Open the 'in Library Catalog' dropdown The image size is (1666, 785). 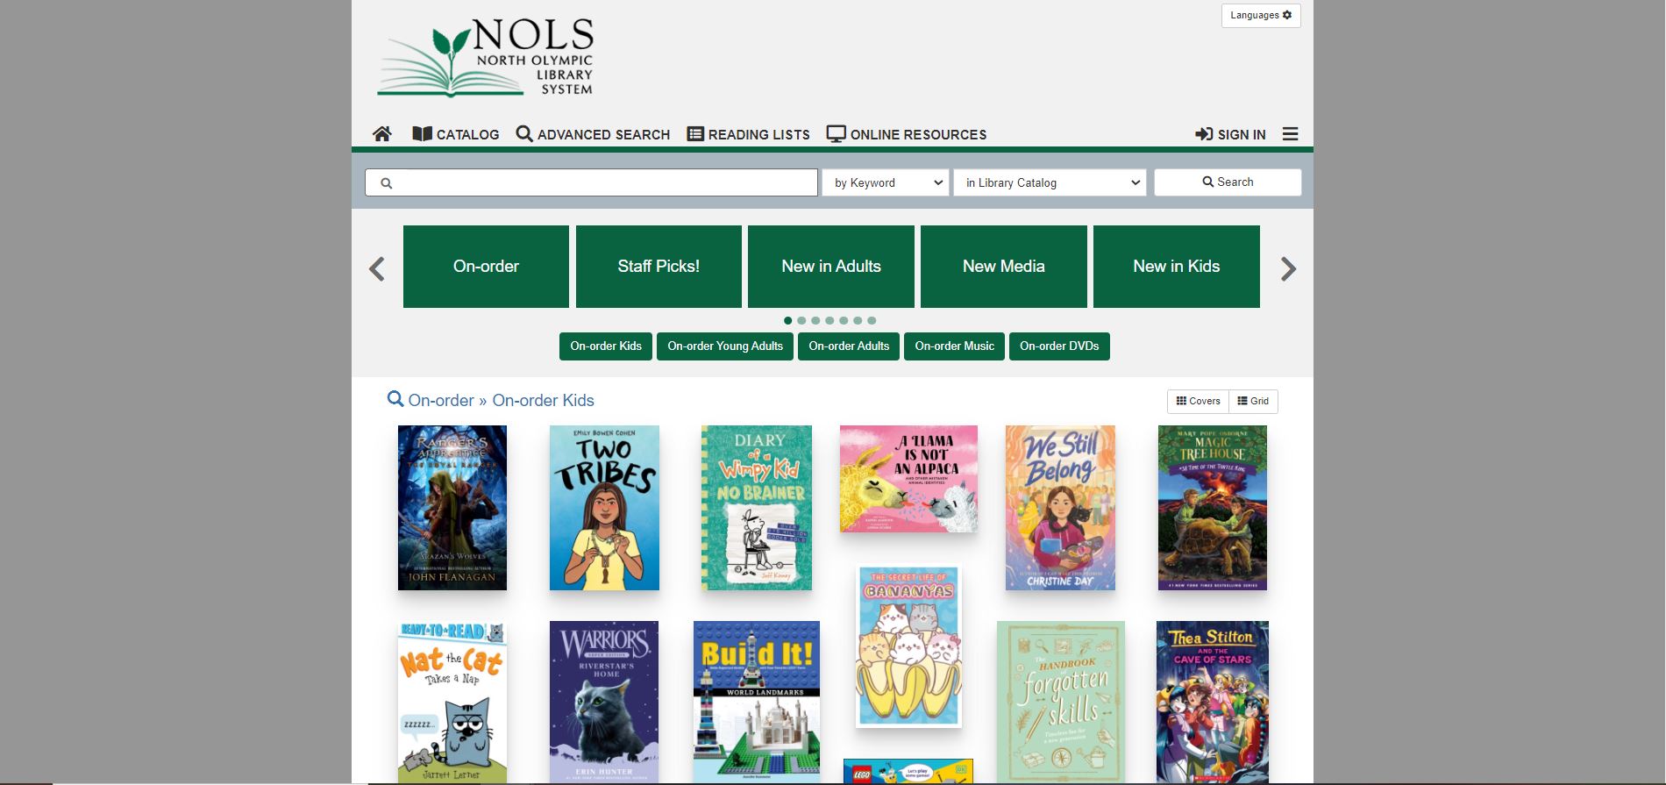click(x=1050, y=182)
